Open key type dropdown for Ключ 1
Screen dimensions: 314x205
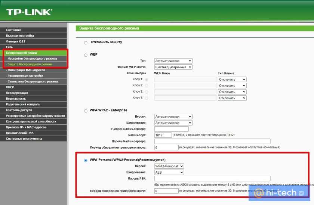tap(232, 80)
